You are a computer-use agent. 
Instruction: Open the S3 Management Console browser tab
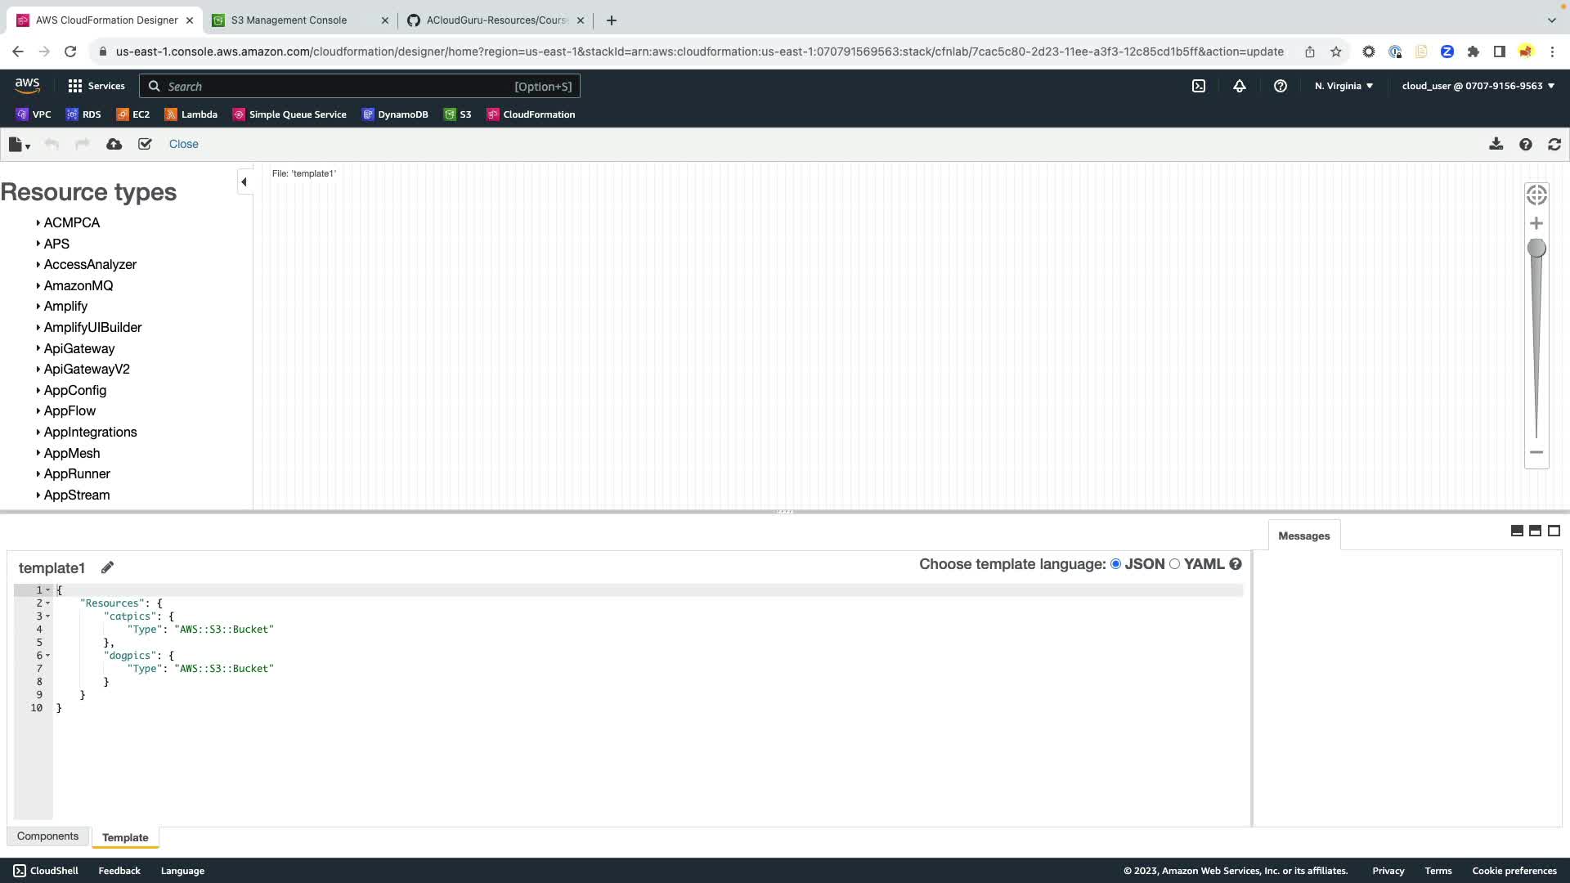[289, 20]
